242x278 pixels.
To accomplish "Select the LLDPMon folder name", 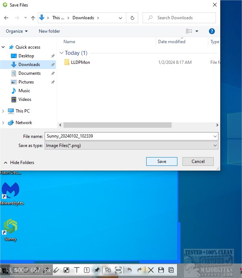I will point(80,62).
